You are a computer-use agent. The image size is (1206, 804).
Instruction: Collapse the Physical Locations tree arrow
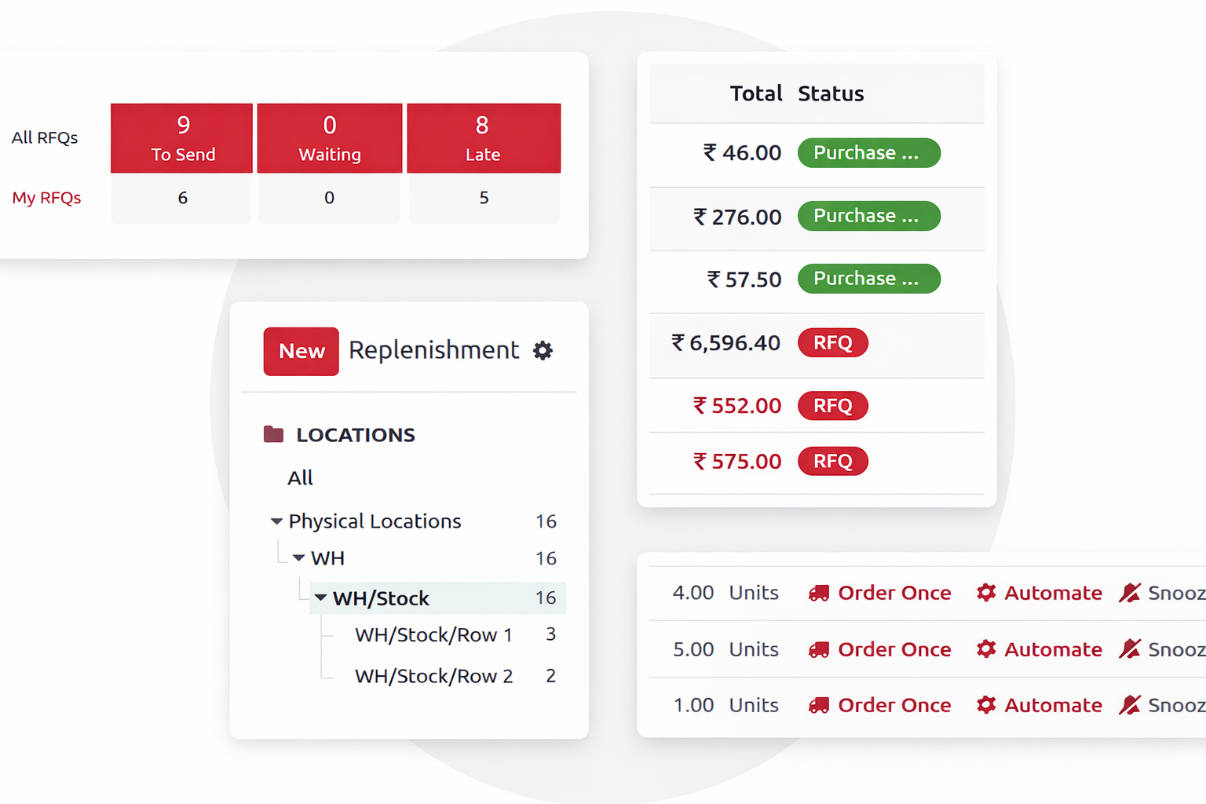click(276, 521)
